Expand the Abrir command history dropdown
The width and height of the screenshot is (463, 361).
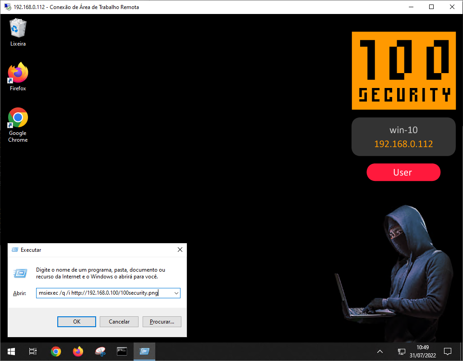click(176, 293)
